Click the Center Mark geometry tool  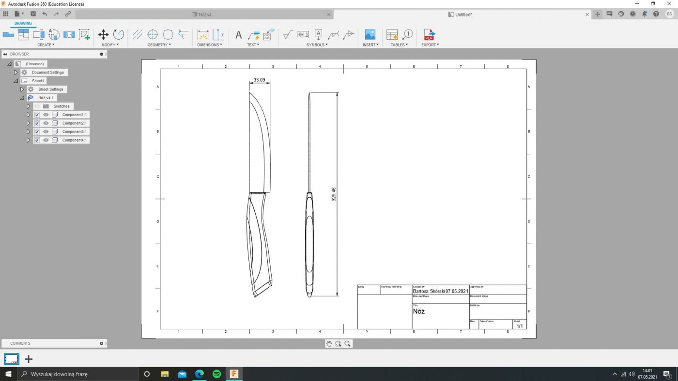pos(153,34)
